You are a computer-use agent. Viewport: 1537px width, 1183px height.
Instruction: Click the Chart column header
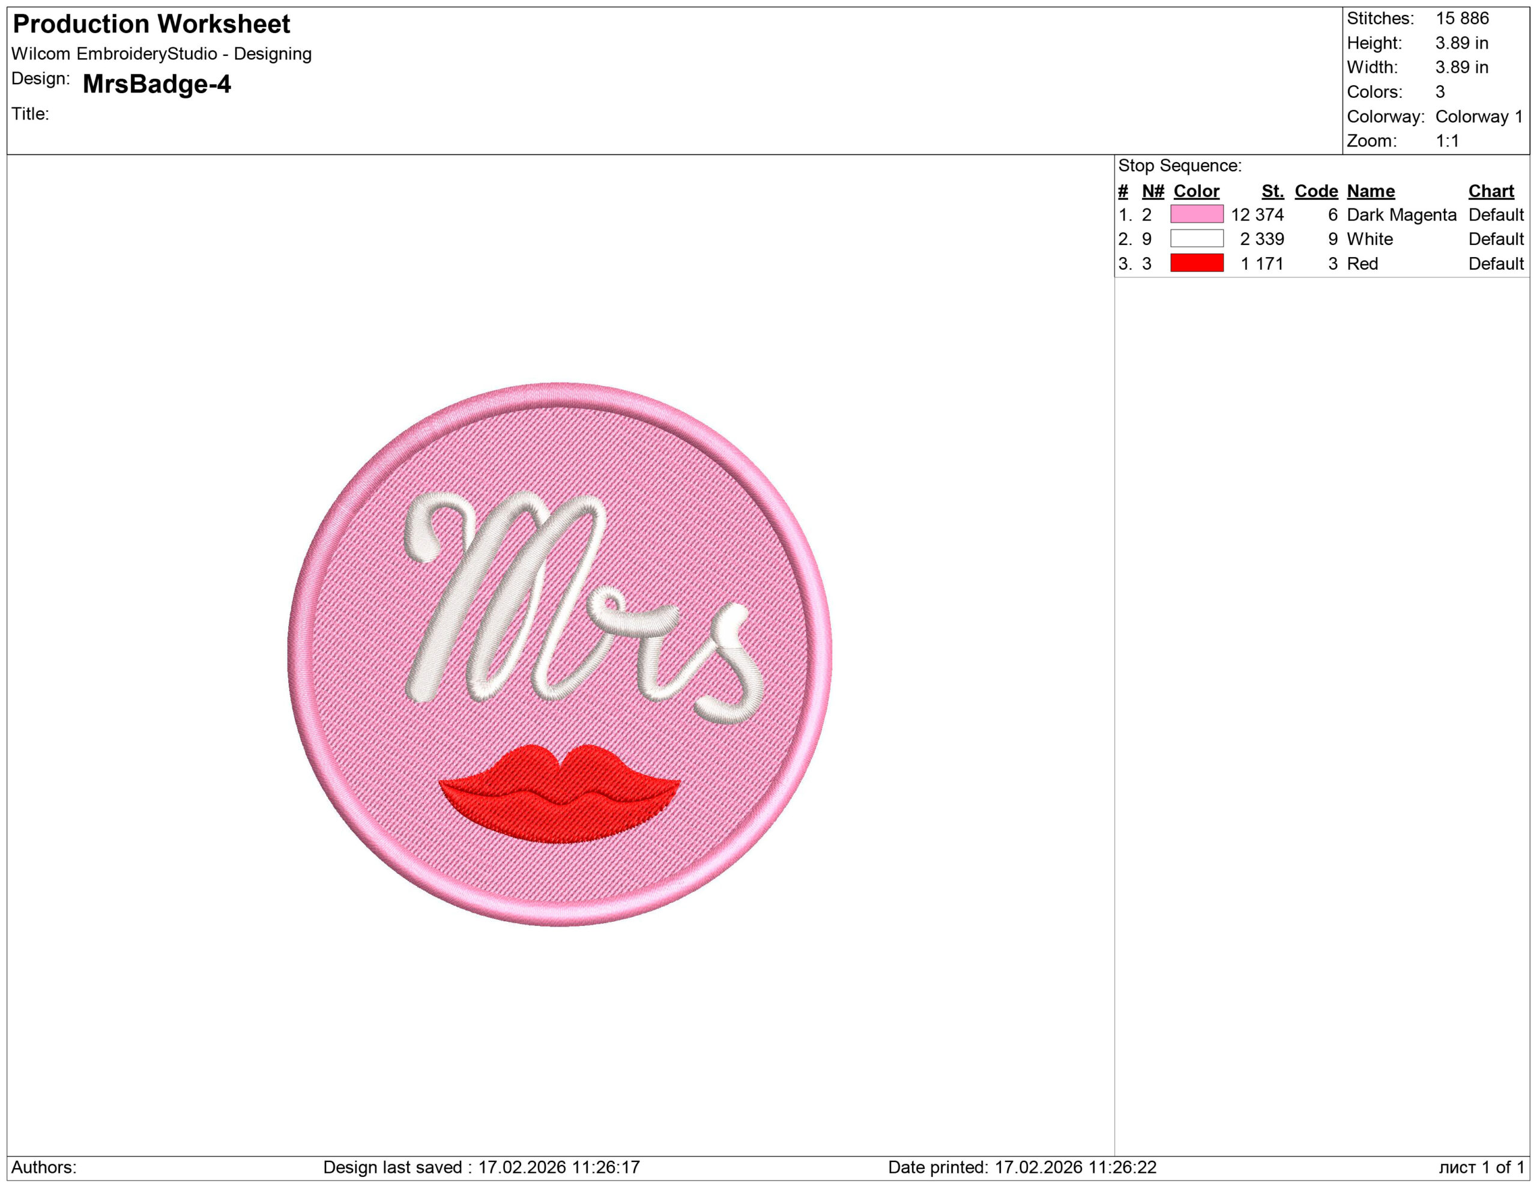[1491, 191]
